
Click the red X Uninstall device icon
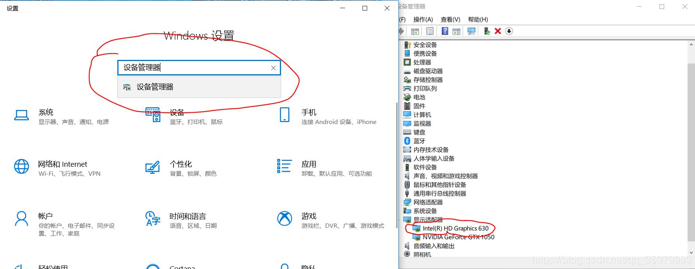pos(498,31)
